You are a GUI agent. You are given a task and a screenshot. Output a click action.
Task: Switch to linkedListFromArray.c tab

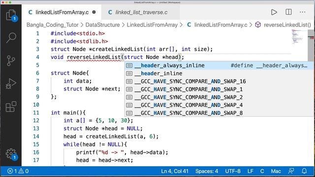pyautogui.click(x=62, y=12)
